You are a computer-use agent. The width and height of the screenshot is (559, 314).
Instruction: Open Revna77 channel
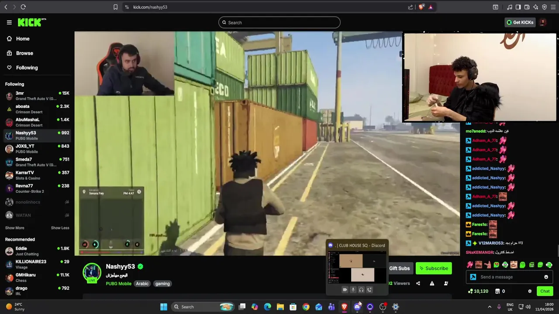click(37, 188)
